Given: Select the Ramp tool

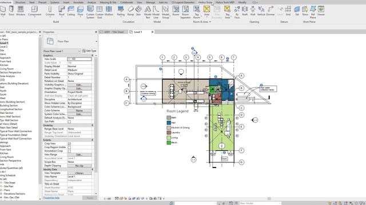Looking at the screenshot, I should tap(130, 11).
